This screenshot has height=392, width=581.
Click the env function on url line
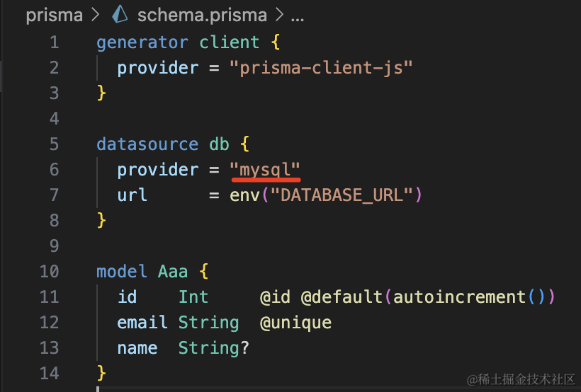pyautogui.click(x=244, y=195)
